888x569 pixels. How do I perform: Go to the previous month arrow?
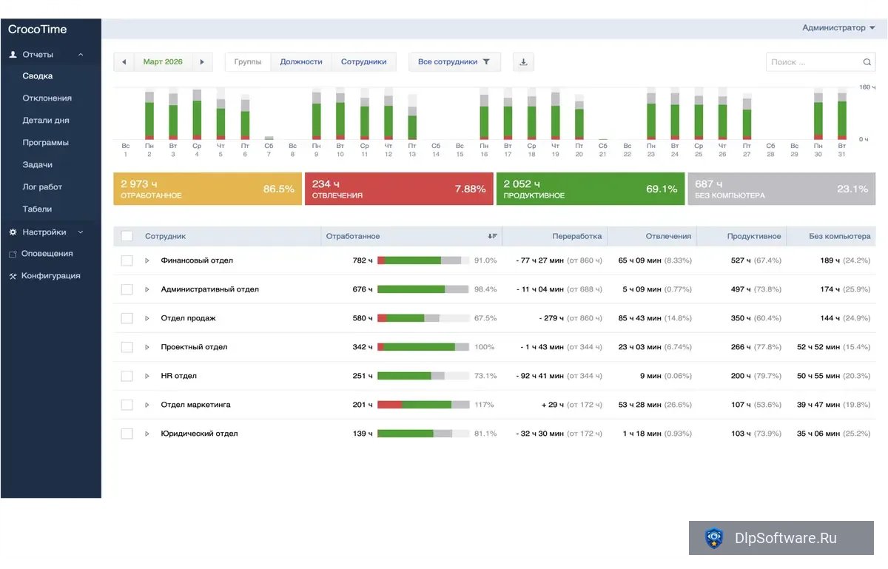point(124,62)
